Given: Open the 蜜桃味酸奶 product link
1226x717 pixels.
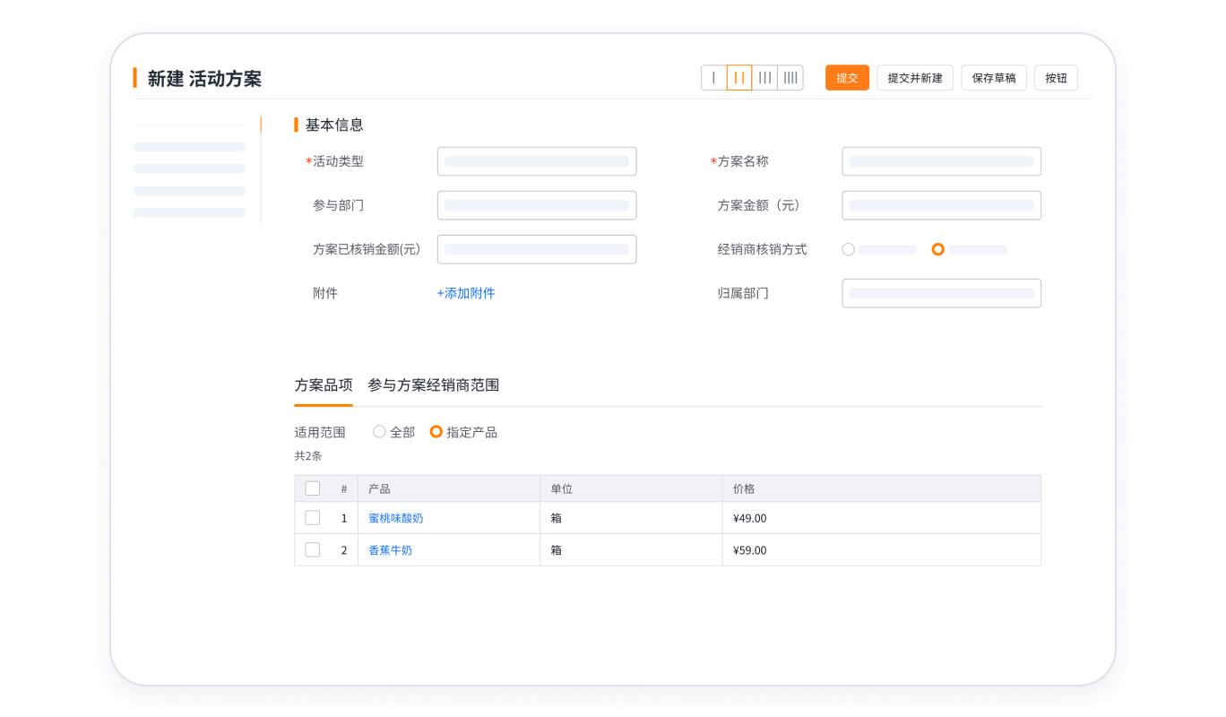Looking at the screenshot, I should click(x=395, y=517).
